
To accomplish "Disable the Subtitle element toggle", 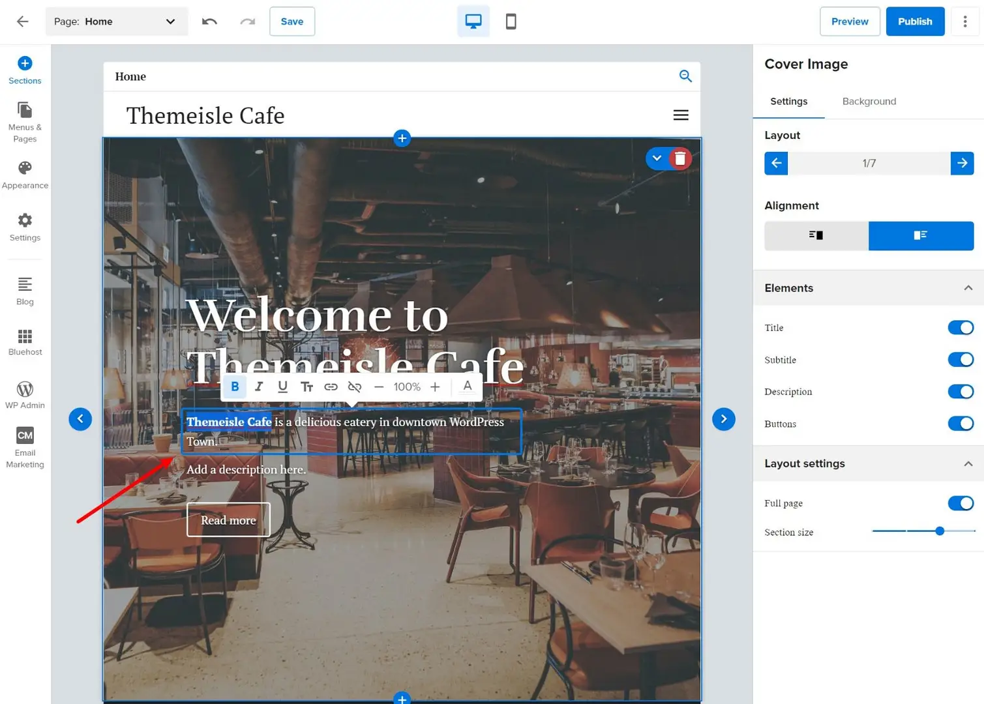I will tap(960, 360).
